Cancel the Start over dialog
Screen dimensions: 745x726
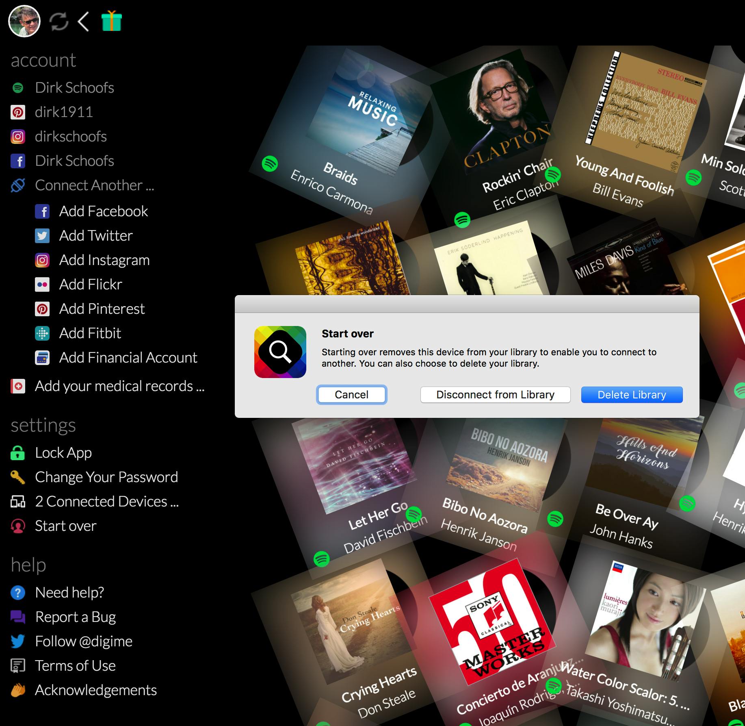pos(352,395)
